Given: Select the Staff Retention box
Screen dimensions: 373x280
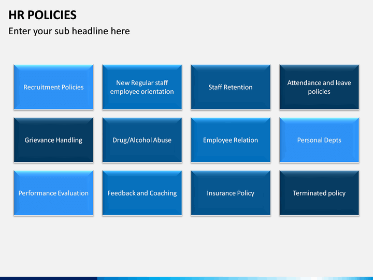Looking at the screenshot, I should (x=231, y=87).
